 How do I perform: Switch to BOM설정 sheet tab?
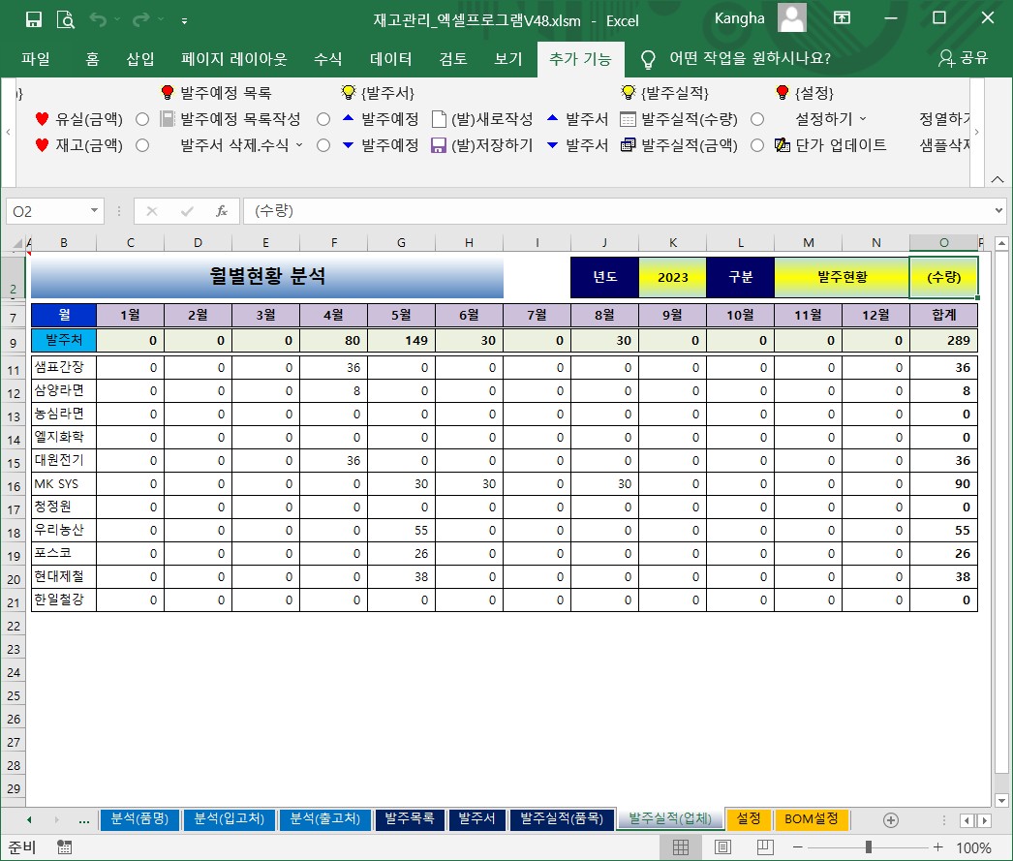[811, 818]
